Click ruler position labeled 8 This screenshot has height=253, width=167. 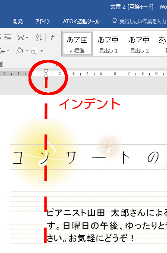(x=142, y=74)
